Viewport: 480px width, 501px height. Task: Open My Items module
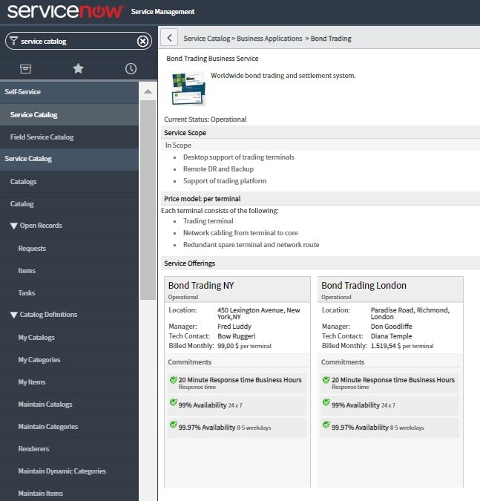coord(69,382)
